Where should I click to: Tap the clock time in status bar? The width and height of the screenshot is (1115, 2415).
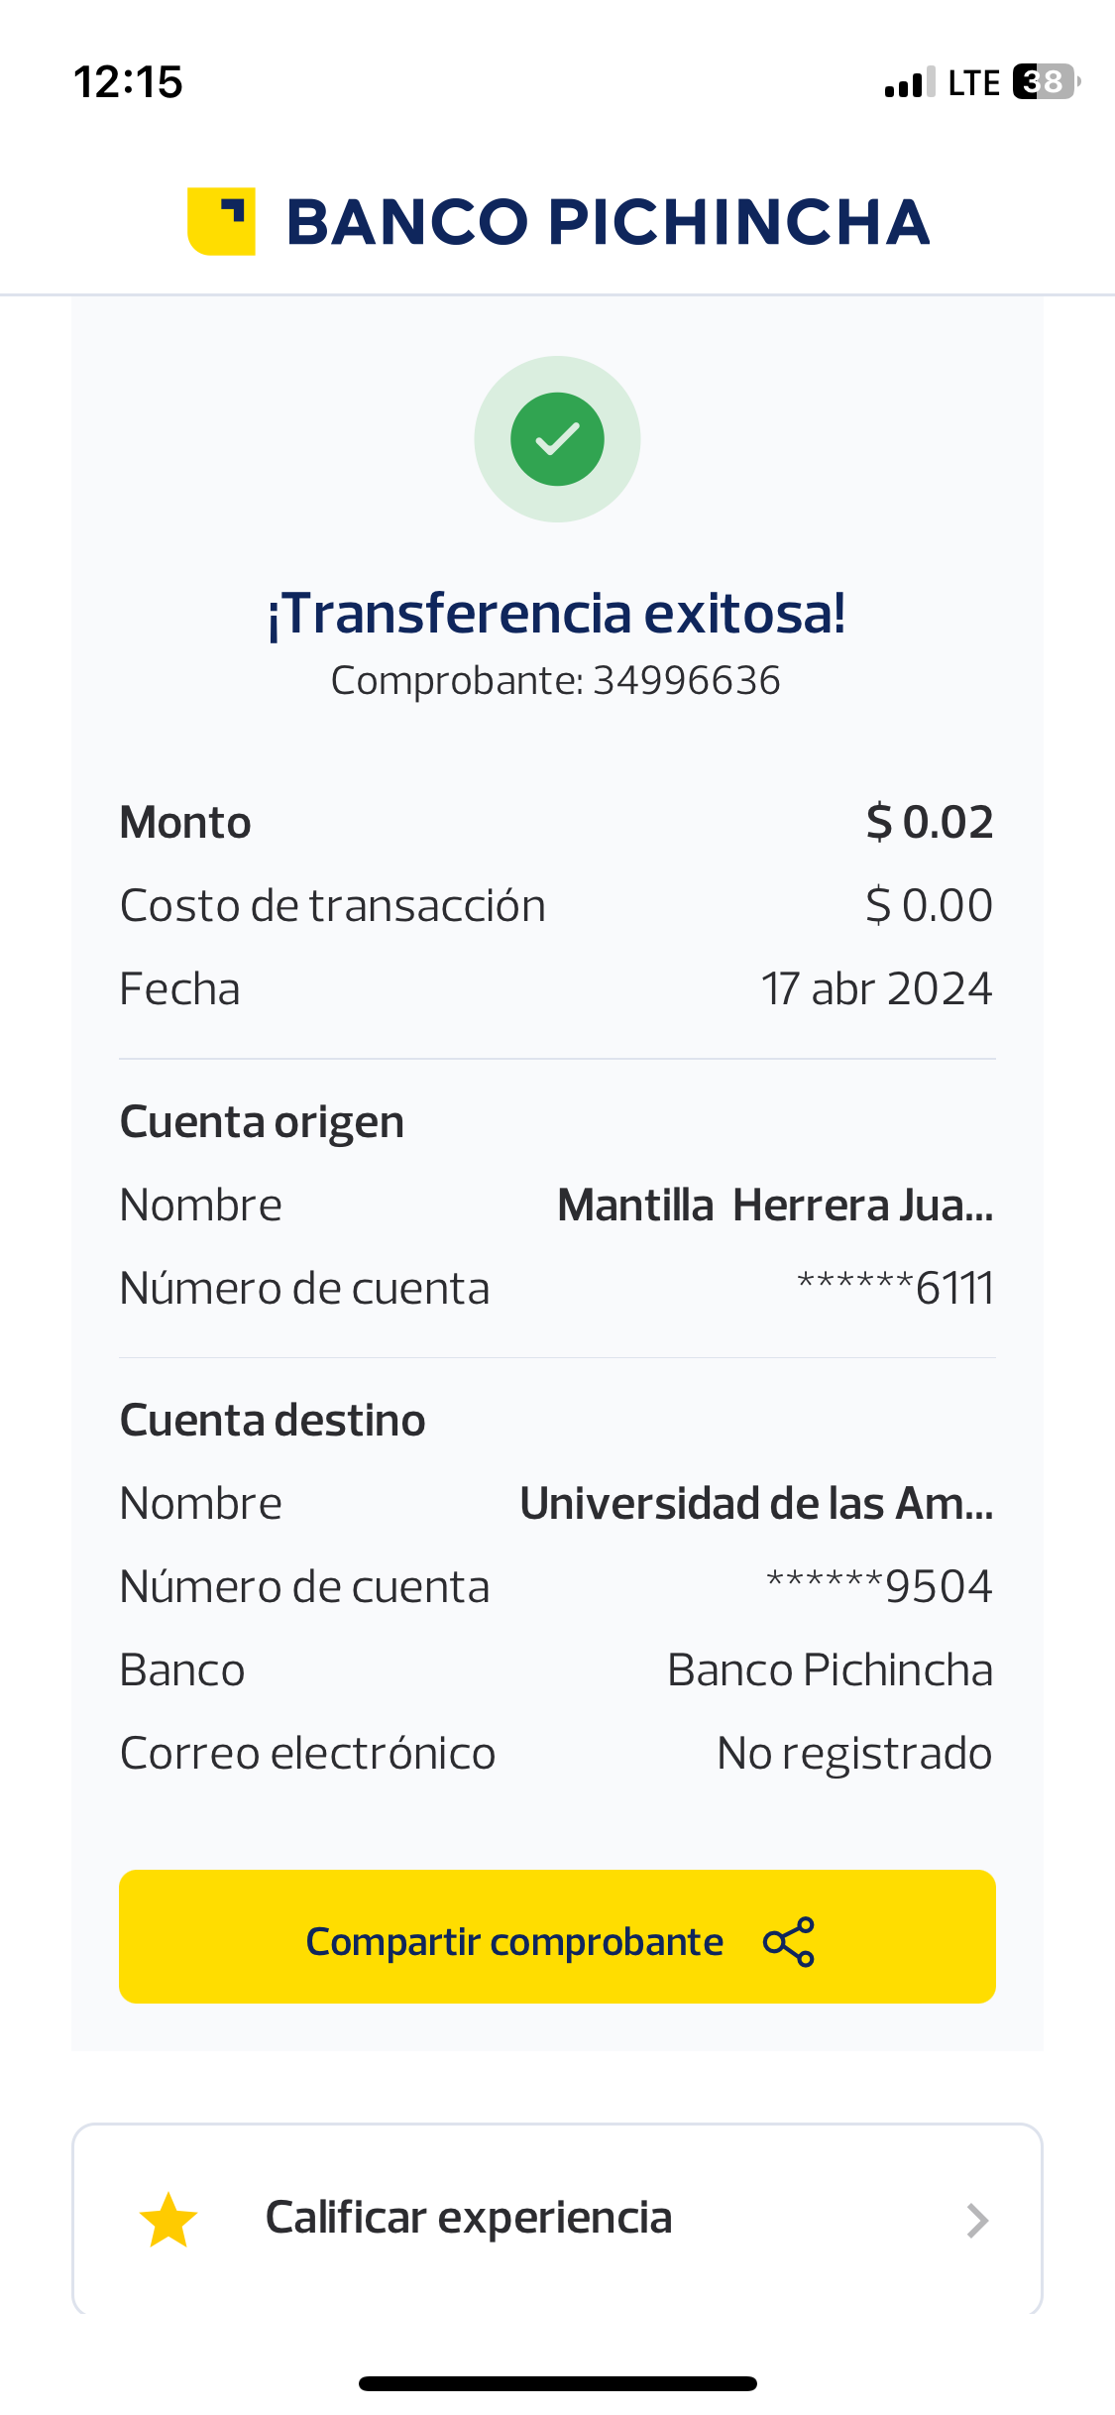pos(129,81)
